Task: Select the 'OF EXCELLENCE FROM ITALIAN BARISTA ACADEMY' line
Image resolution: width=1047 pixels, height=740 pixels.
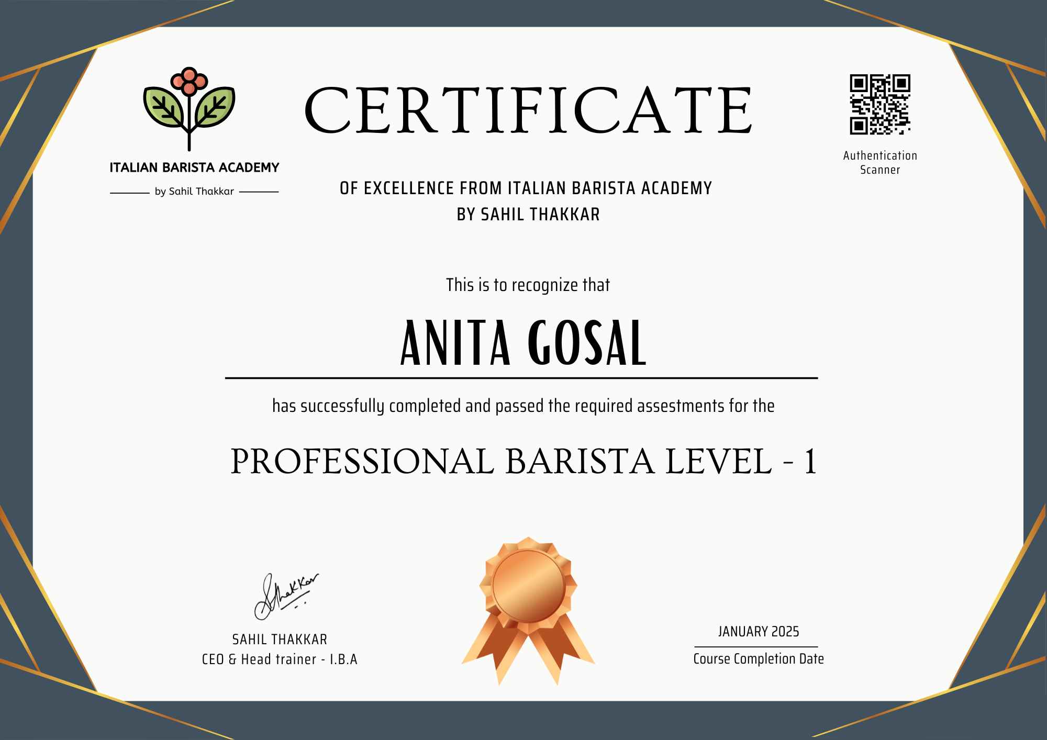Action: tap(526, 188)
